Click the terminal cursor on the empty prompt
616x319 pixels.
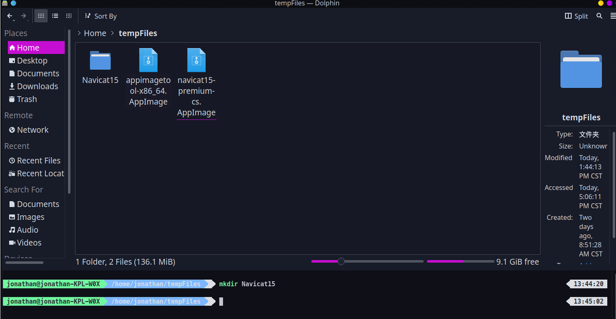pos(221,301)
